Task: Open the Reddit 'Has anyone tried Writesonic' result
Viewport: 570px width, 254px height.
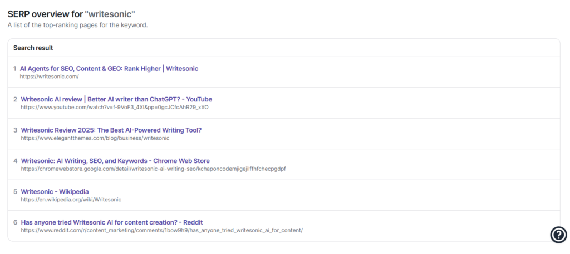Action: coord(111,222)
